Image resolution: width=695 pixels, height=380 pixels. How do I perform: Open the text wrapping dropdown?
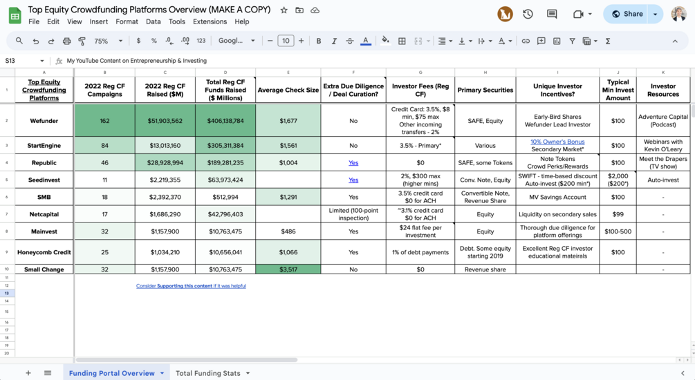485,41
